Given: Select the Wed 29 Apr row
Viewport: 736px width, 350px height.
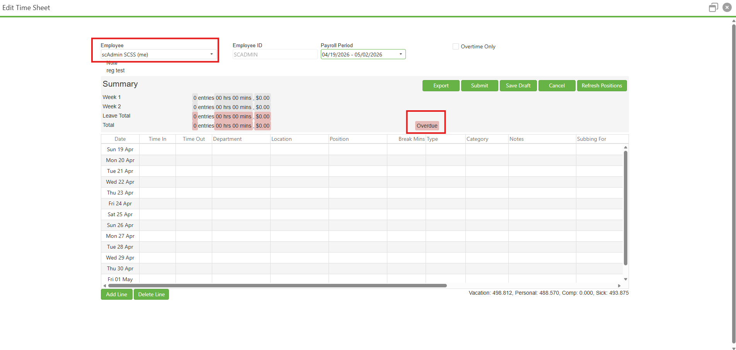Looking at the screenshot, I should [x=362, y=258].
